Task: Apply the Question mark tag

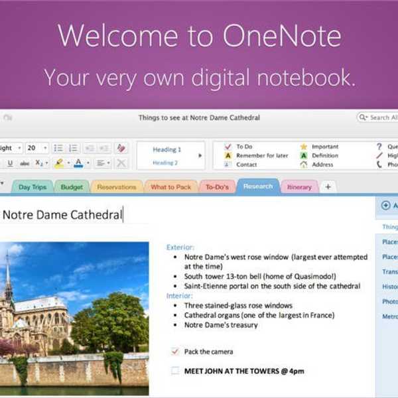Action: pyautogui.click(x=387, y=147)
